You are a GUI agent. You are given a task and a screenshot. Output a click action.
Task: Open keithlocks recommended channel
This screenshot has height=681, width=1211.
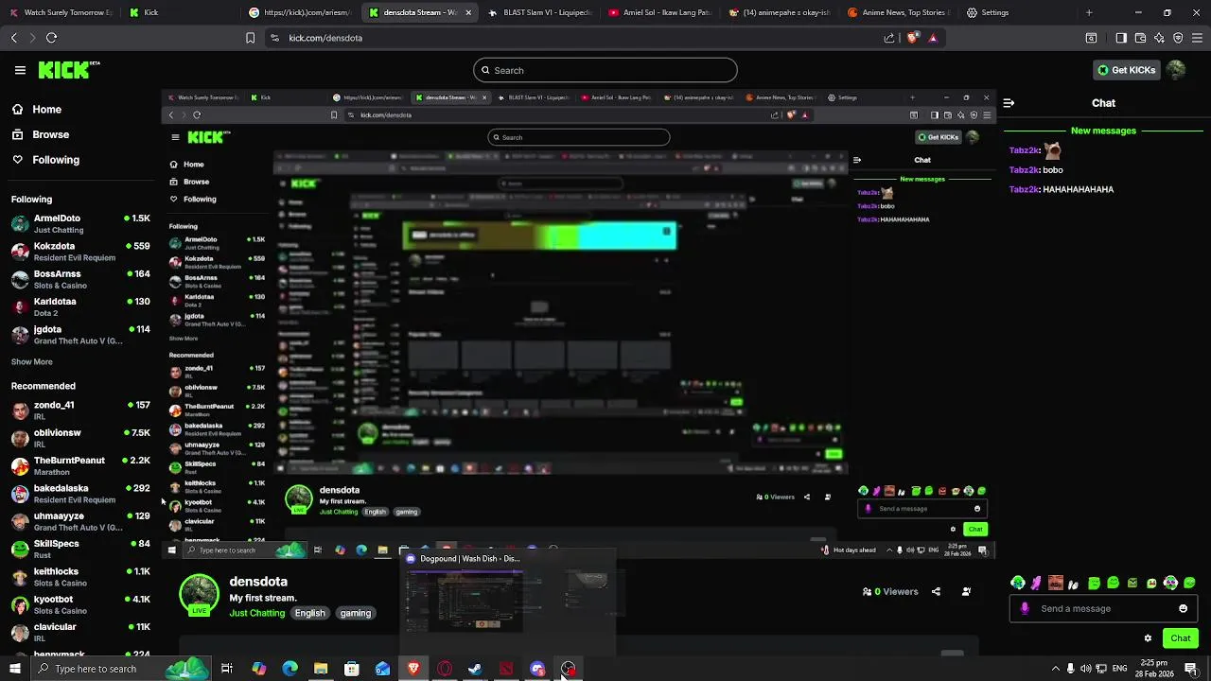[80, 577]
